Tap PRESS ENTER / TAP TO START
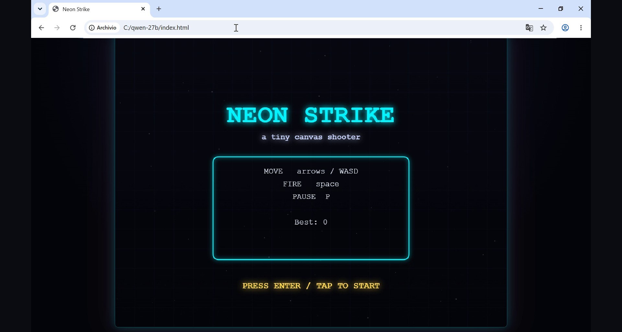 click(x=311, y=286)
